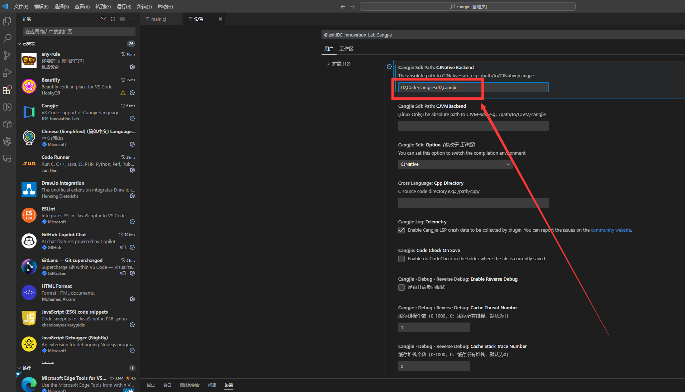Click the cangjie command center search box

tap(467, 6)
